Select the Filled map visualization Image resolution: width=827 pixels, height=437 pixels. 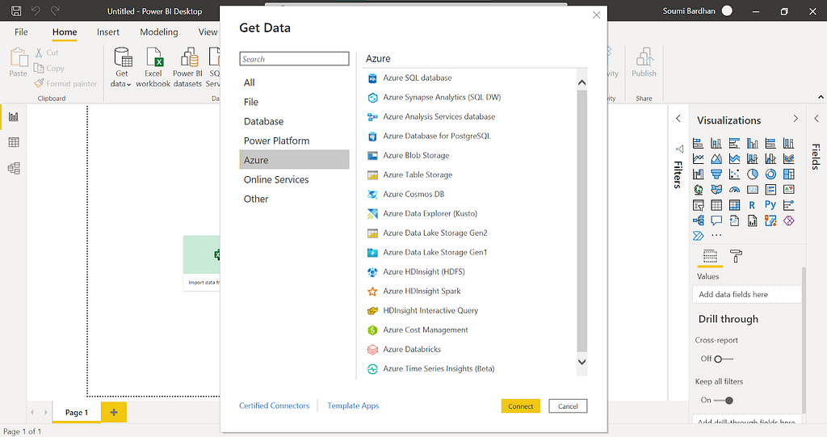point(716,190)
